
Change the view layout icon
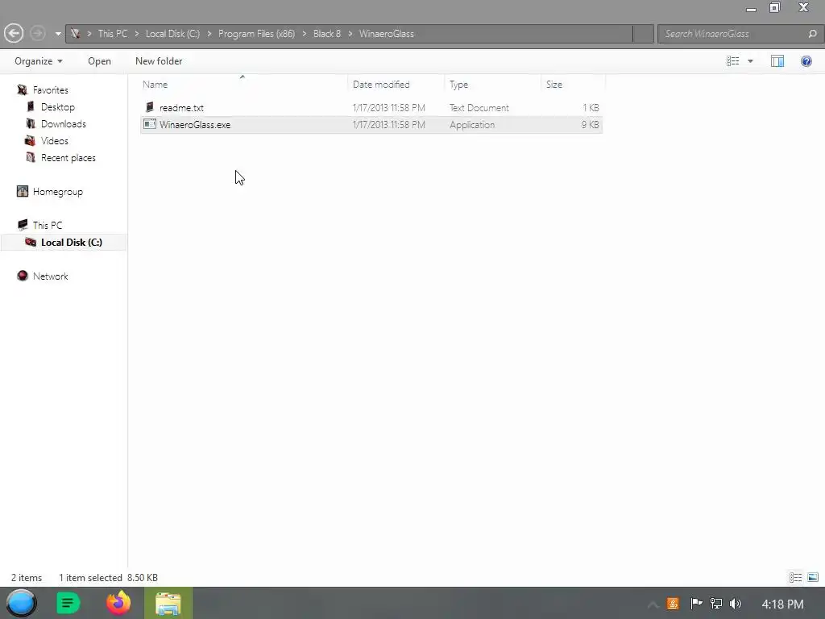pos(733,61)
